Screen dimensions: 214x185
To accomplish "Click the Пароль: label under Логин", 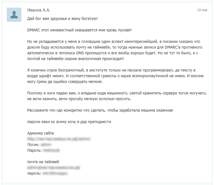I will pos(34,151).
